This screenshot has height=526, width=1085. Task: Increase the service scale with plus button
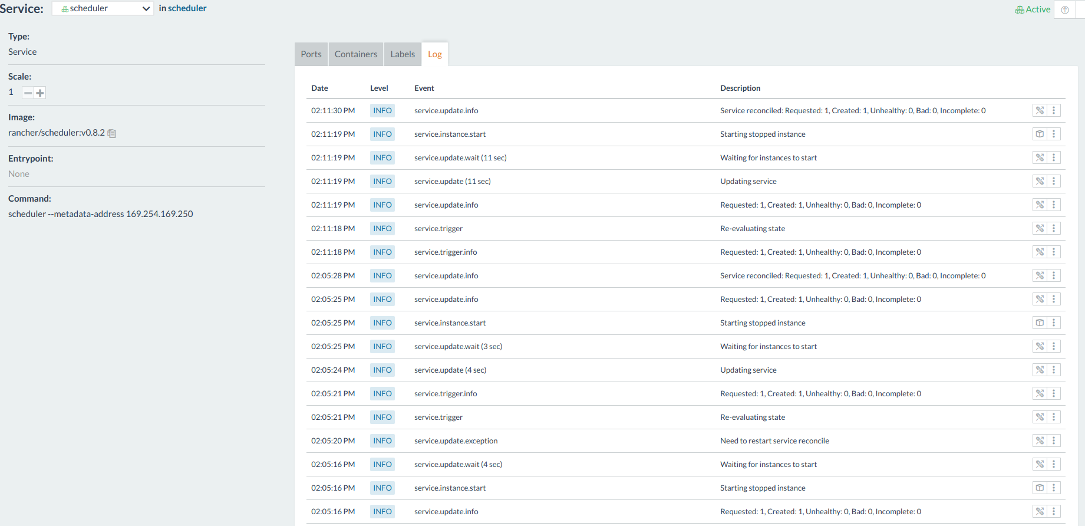(x=40, y=93)
